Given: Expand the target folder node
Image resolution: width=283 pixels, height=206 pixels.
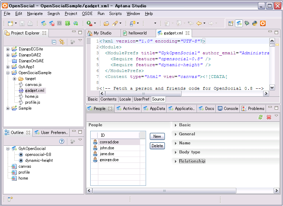Looking at the screenshot, I should pyautogui.click(x=14, y=79).
